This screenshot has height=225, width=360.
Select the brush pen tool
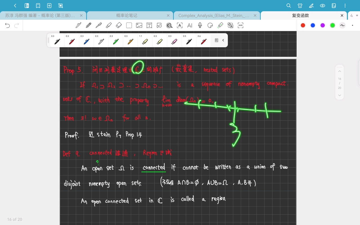(99, 25)
